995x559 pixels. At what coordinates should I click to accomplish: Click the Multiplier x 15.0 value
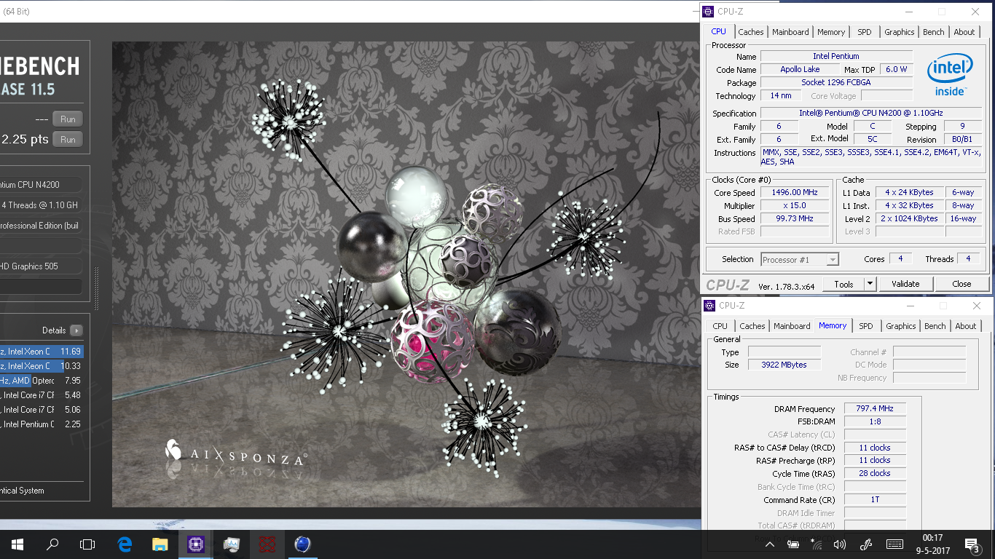tap(795, 206)
